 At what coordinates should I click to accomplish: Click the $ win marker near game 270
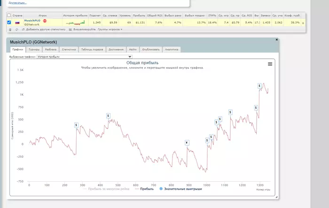(76, 125)
